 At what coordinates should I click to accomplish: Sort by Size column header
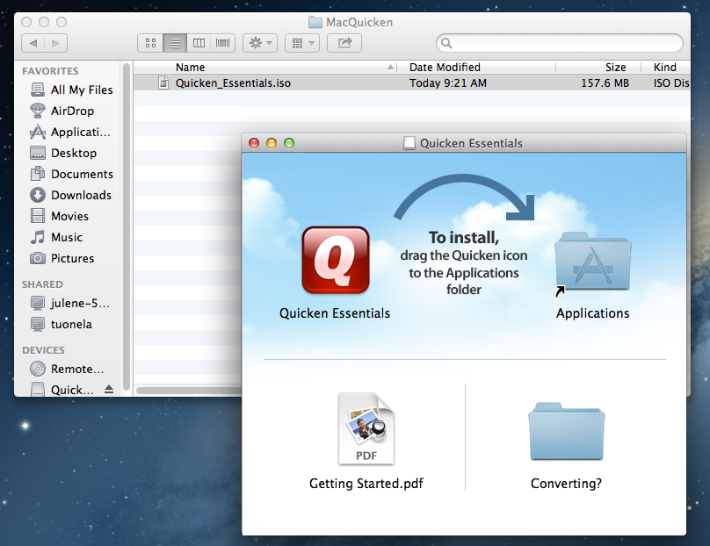click(598, 67)
